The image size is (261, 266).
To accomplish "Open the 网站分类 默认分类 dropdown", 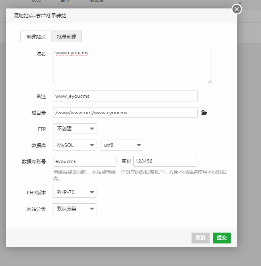I will click(x=74, y=209).
